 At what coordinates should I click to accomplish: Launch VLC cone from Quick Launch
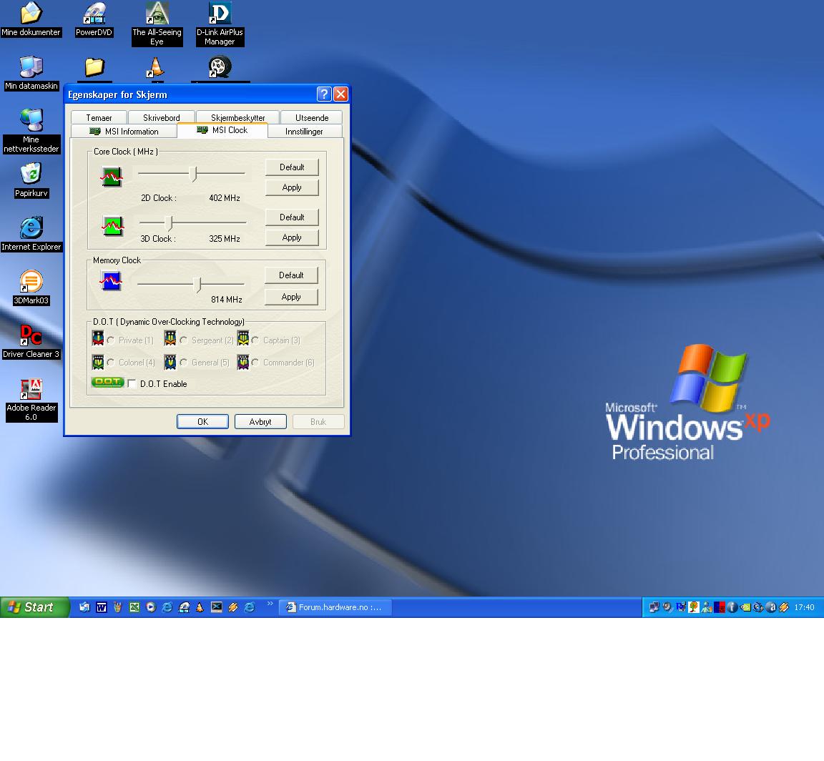click(200, 607)
